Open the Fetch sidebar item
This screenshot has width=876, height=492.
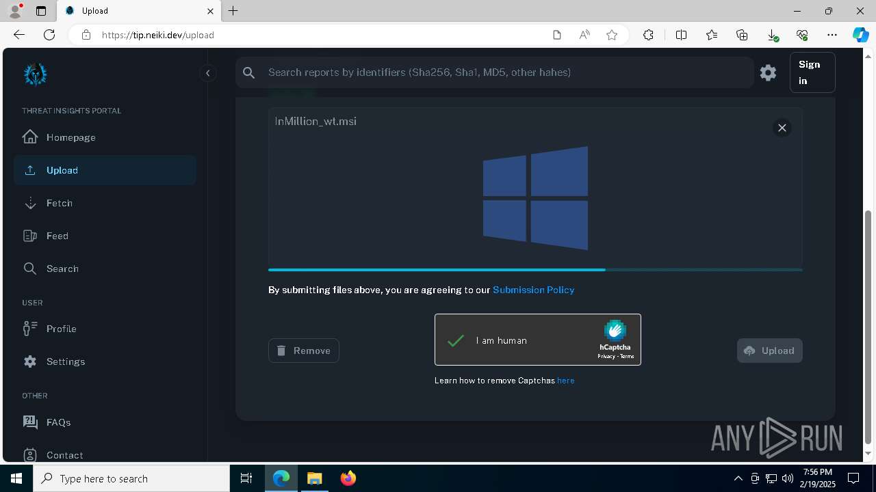[x=105, y=203]
